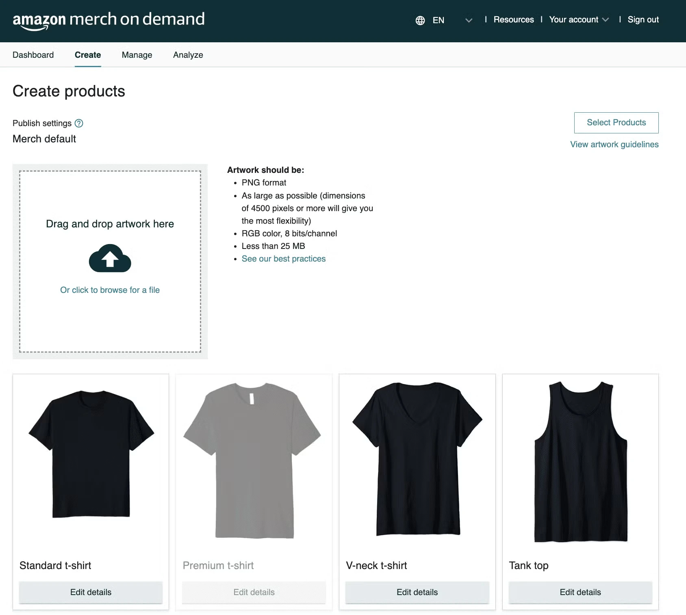
Task: Edit details of the V-neck t-shirt
Action: point(417,592)
